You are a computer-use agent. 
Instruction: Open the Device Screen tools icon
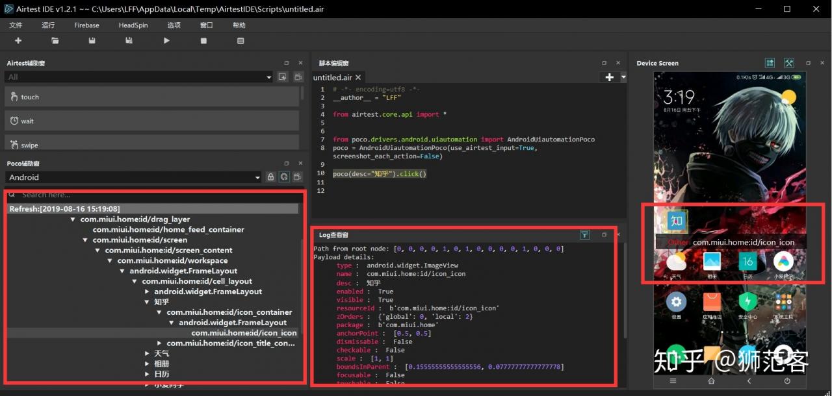point(789,63)
